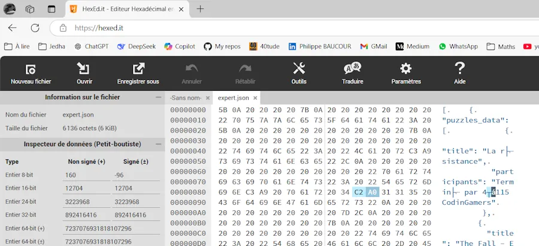Open the Traduire language option
Screen dimensions: 539x246
(352, 73)
